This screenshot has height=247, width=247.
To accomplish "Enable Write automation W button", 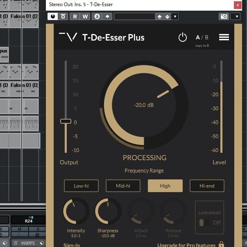I will click(85, 16).
